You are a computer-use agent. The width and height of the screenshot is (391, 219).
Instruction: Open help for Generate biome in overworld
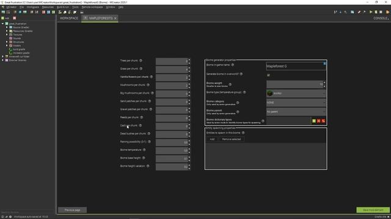pyautogui.click(x=241, y=74)
